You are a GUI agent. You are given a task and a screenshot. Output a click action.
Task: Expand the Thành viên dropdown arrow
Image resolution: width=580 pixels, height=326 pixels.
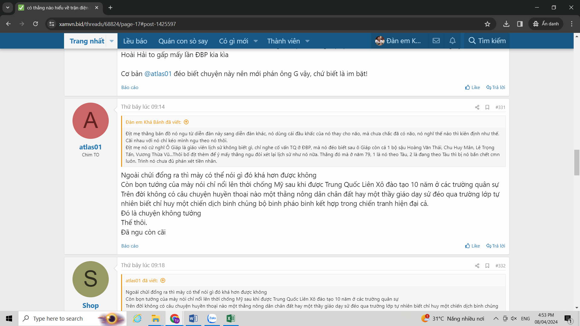click(x=307, y=41)
